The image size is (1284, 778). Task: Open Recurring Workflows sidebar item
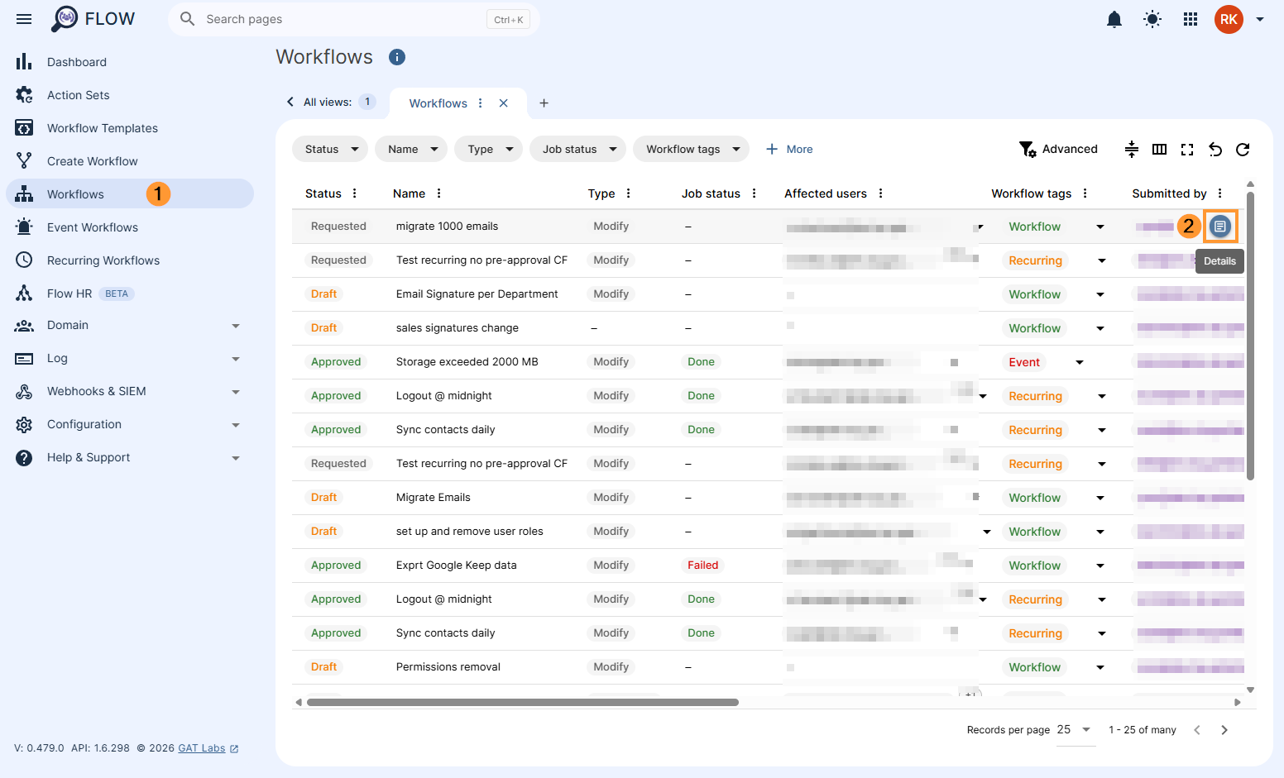click(x=130, y=260)
